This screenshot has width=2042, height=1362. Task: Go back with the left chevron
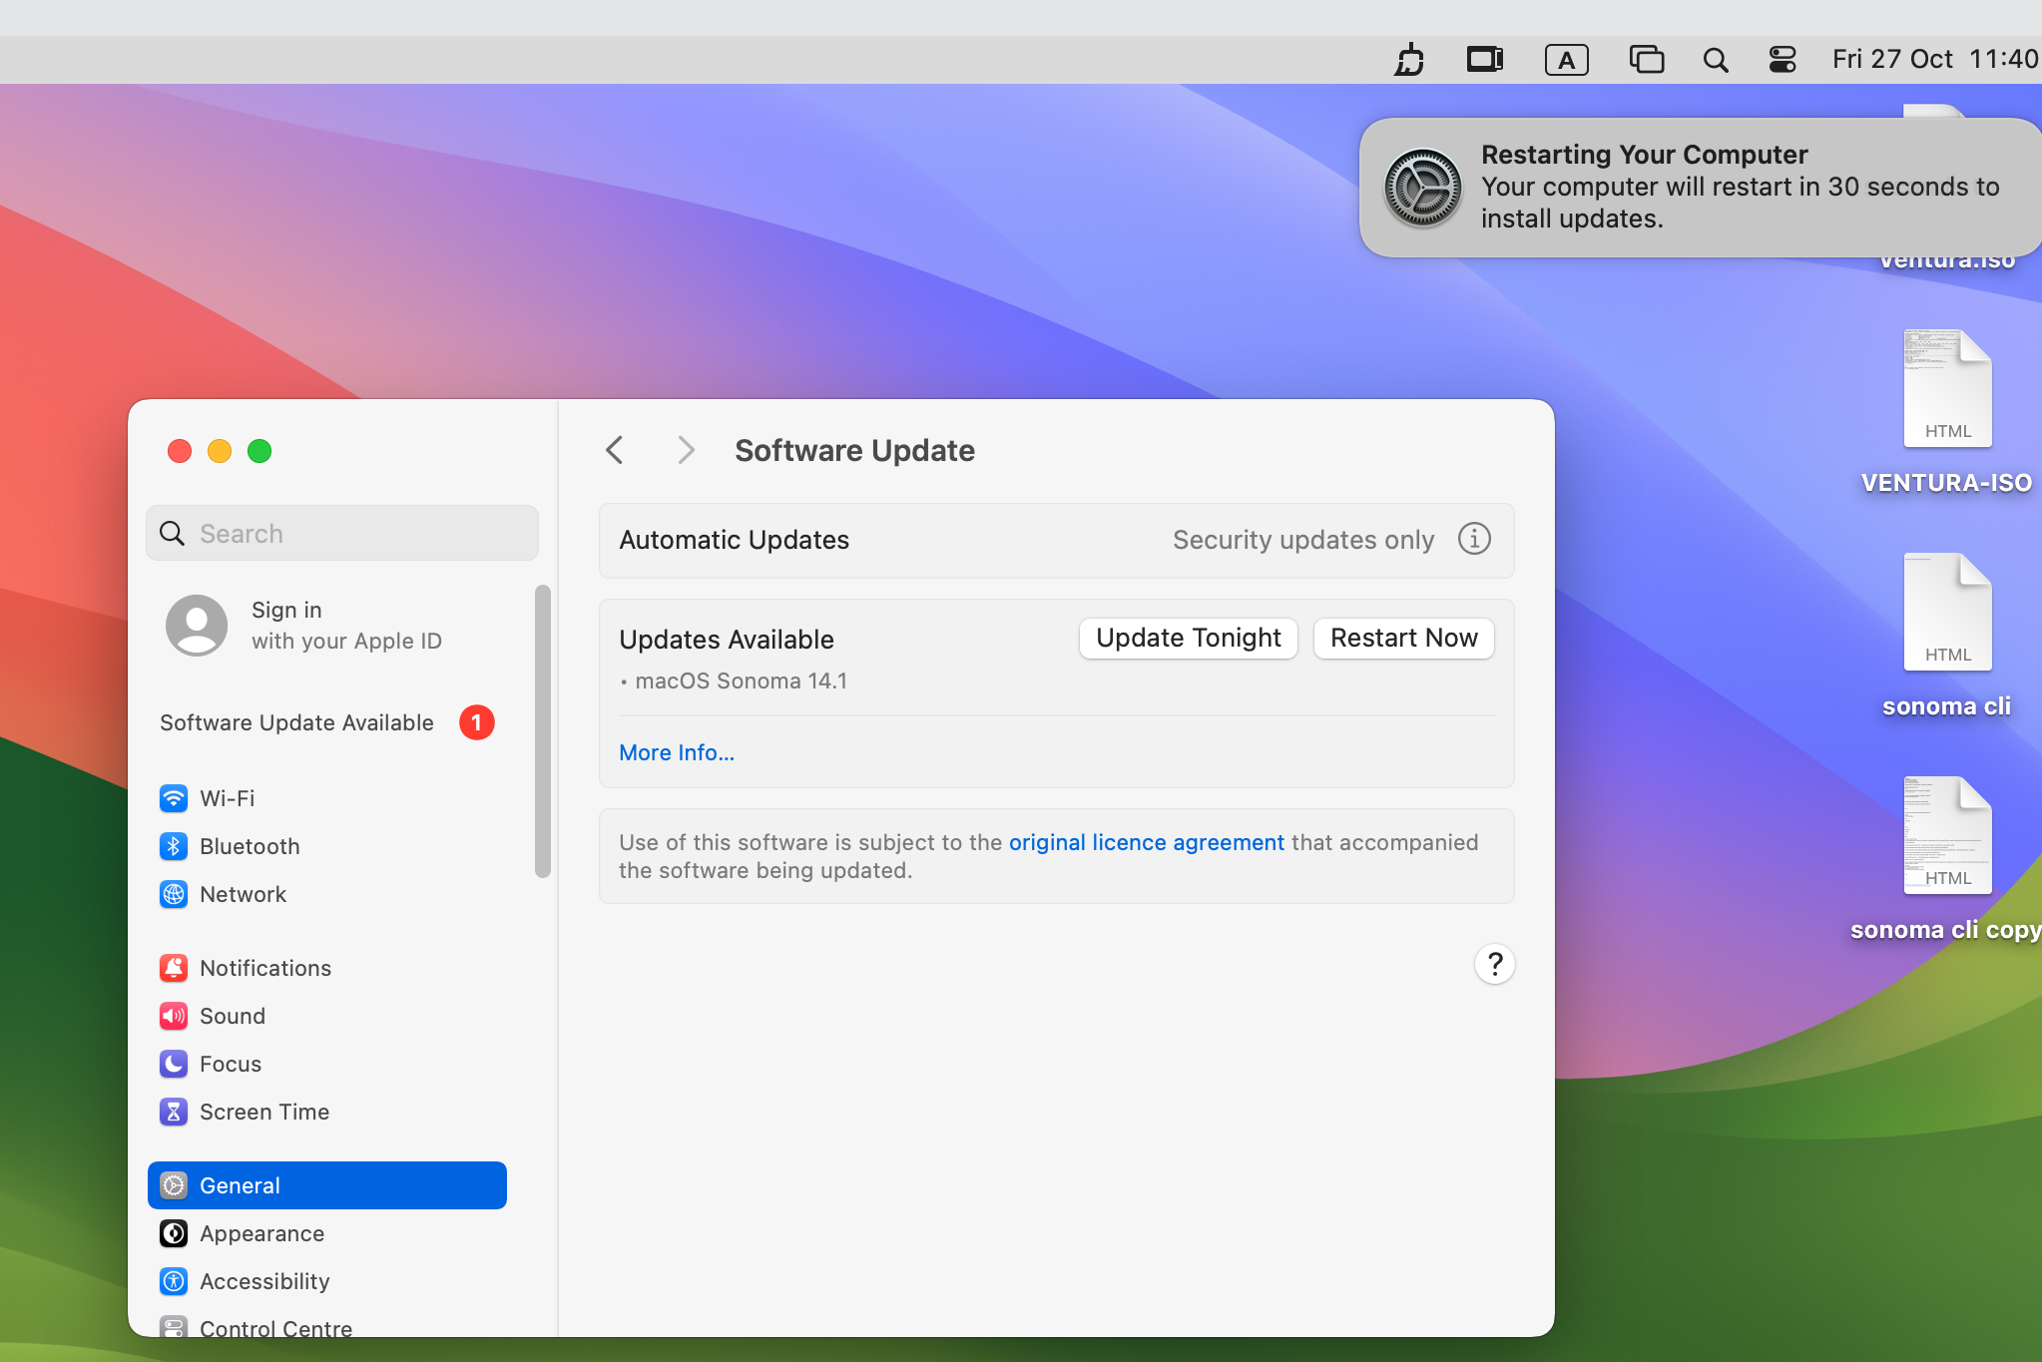[615, 450]
